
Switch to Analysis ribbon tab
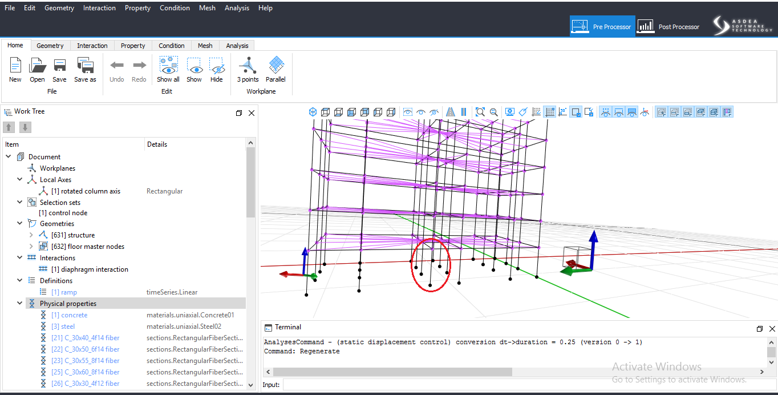coord(237,46)
